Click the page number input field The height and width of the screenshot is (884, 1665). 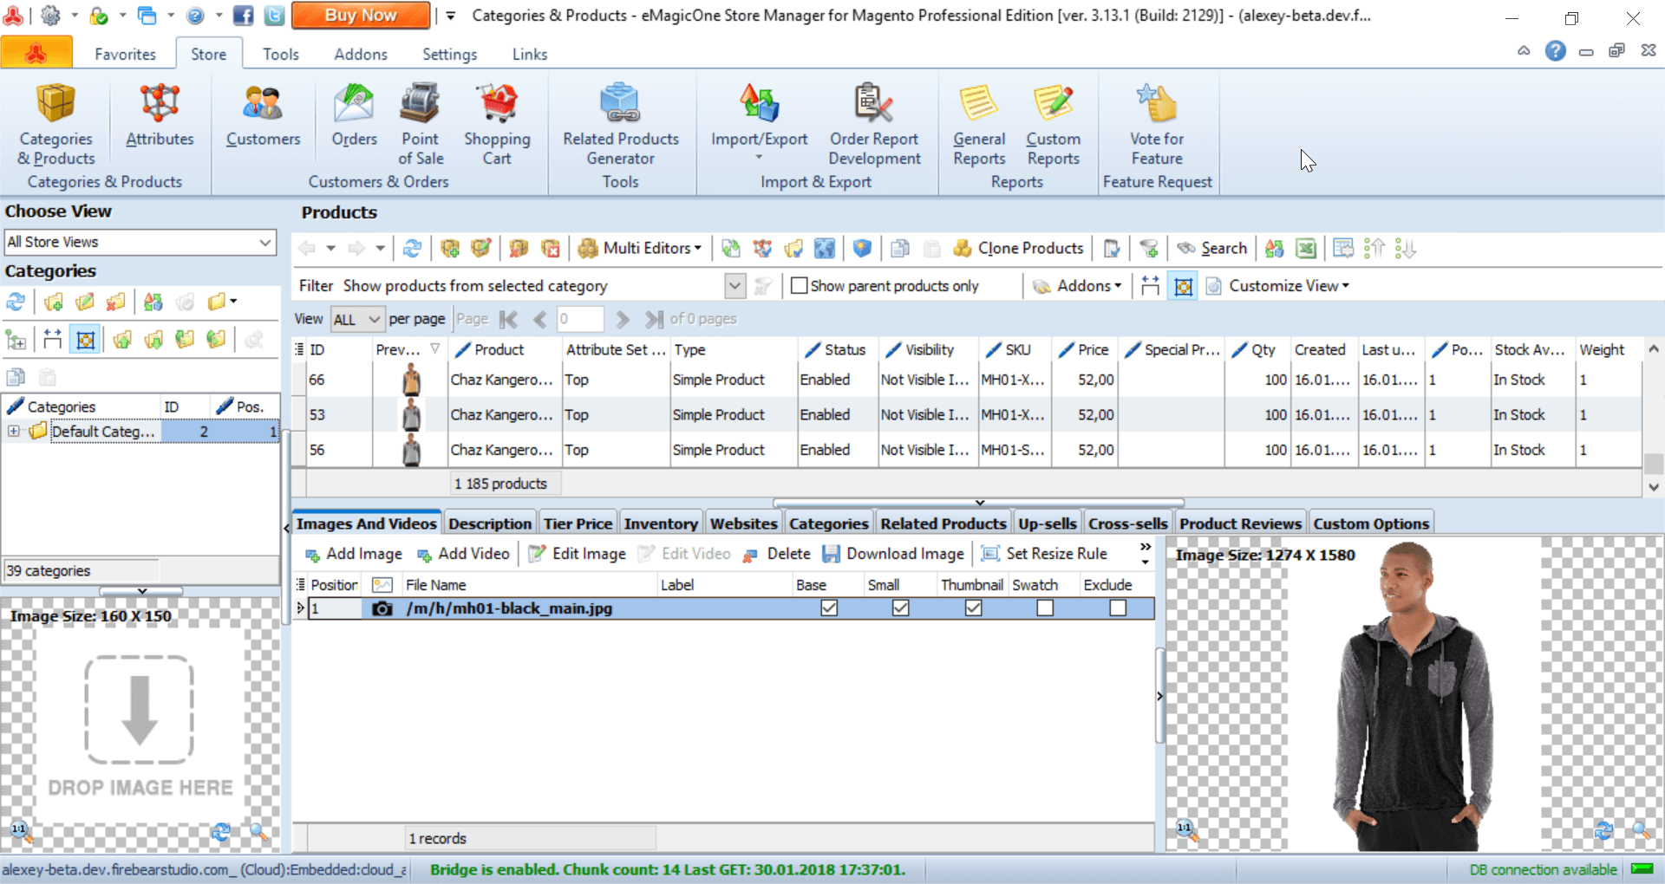pyautogui.click(x=579, y=319)
